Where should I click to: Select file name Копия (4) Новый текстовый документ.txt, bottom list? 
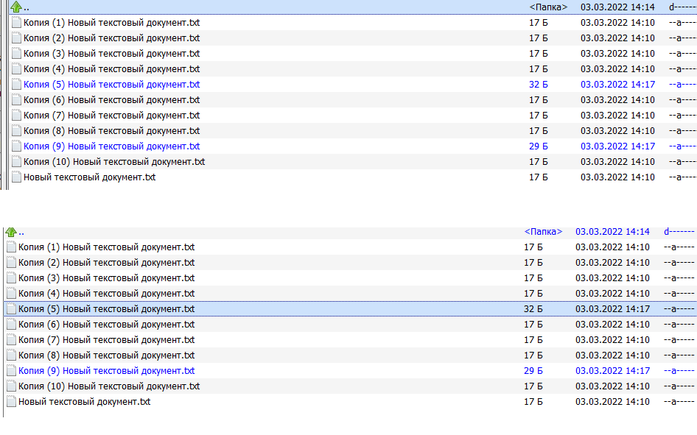106,294
